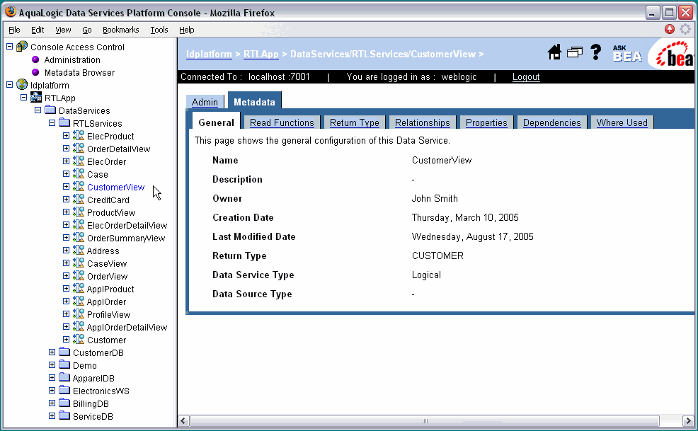
Task: Open the Dependencies tab
Action: 551,122
